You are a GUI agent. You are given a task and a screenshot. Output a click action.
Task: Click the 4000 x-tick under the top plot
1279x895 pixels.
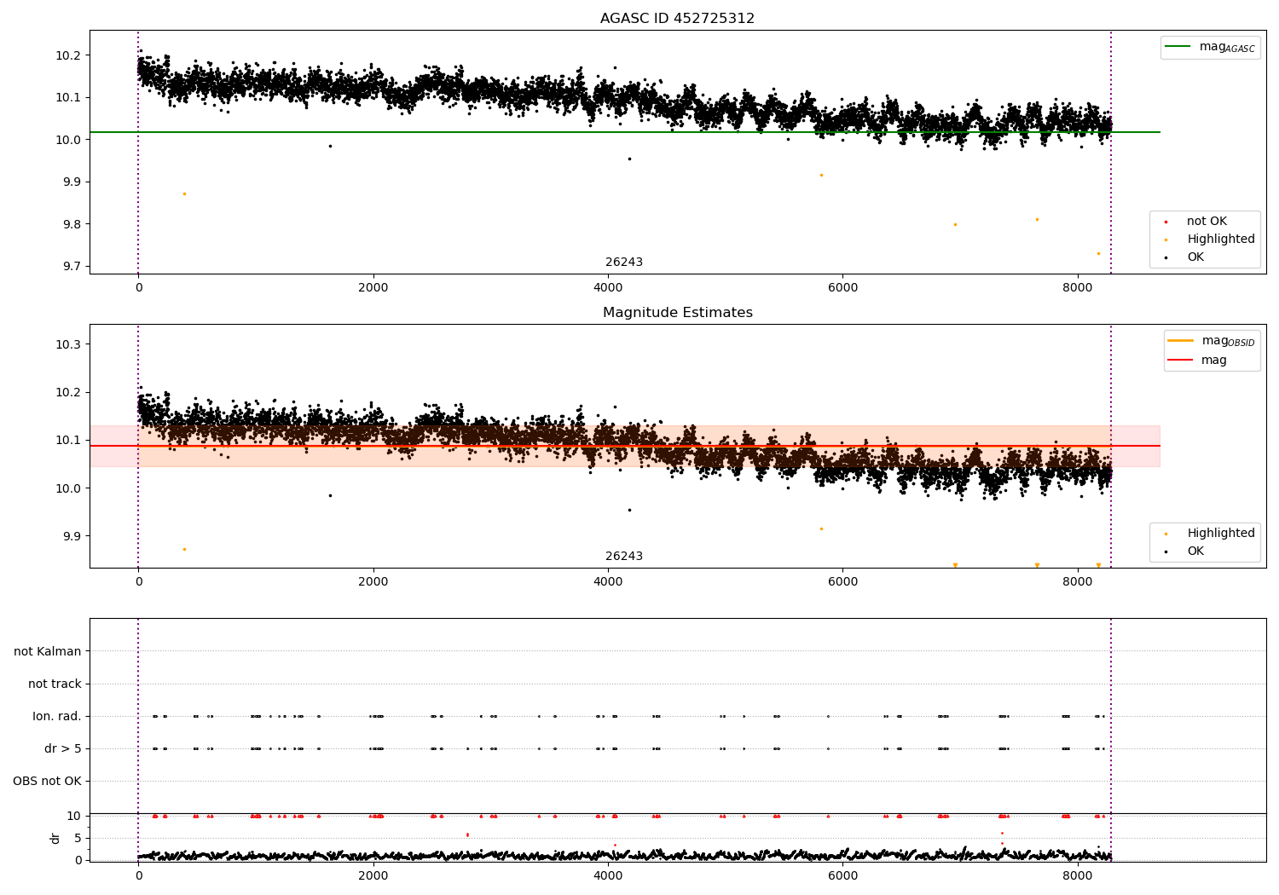pos(608,288)
